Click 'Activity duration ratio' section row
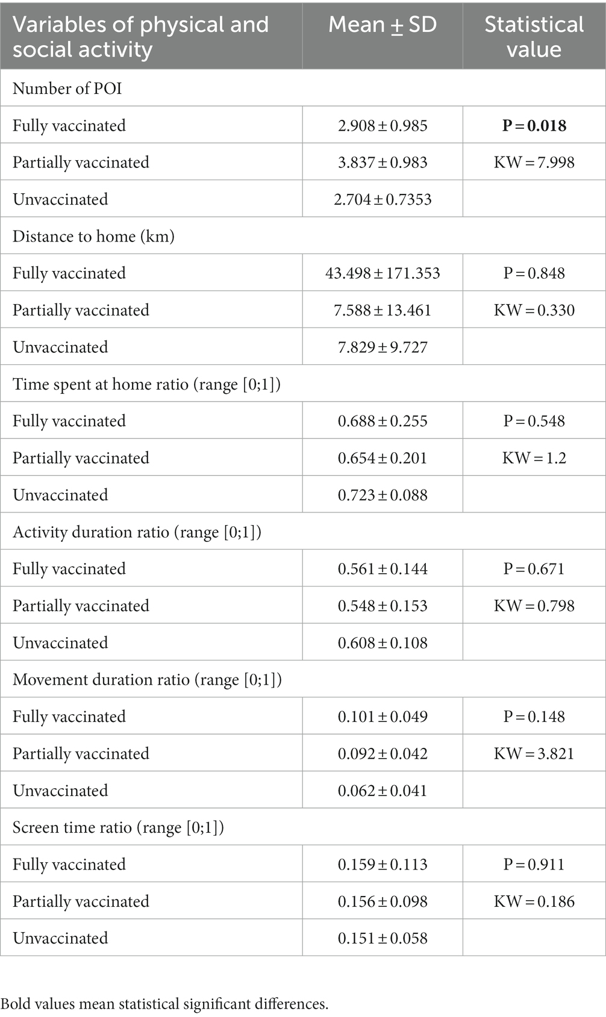The width and height of the screenshot is (606, 1017). tap(303, 532)
